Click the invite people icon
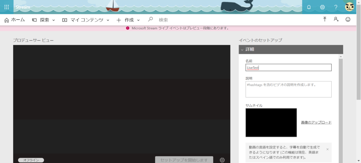This screenshot has width=361, height=163. coord(336,19)
